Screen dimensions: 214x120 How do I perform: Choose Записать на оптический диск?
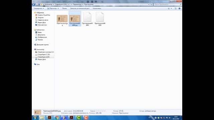tap(80, 8)
